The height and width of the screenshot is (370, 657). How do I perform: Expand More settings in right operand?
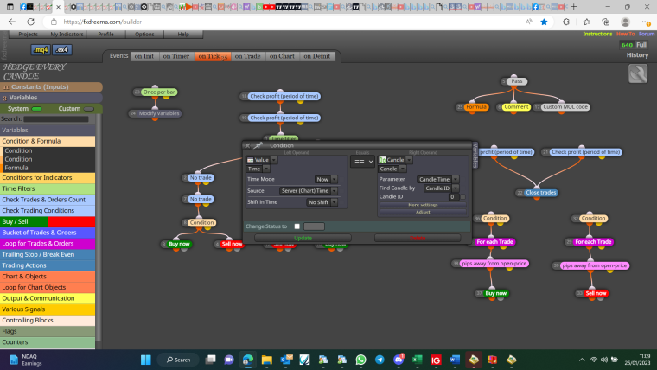click(x=423, y=205)
